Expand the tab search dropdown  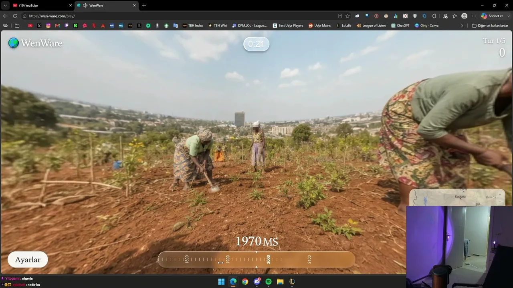(5, 5)
